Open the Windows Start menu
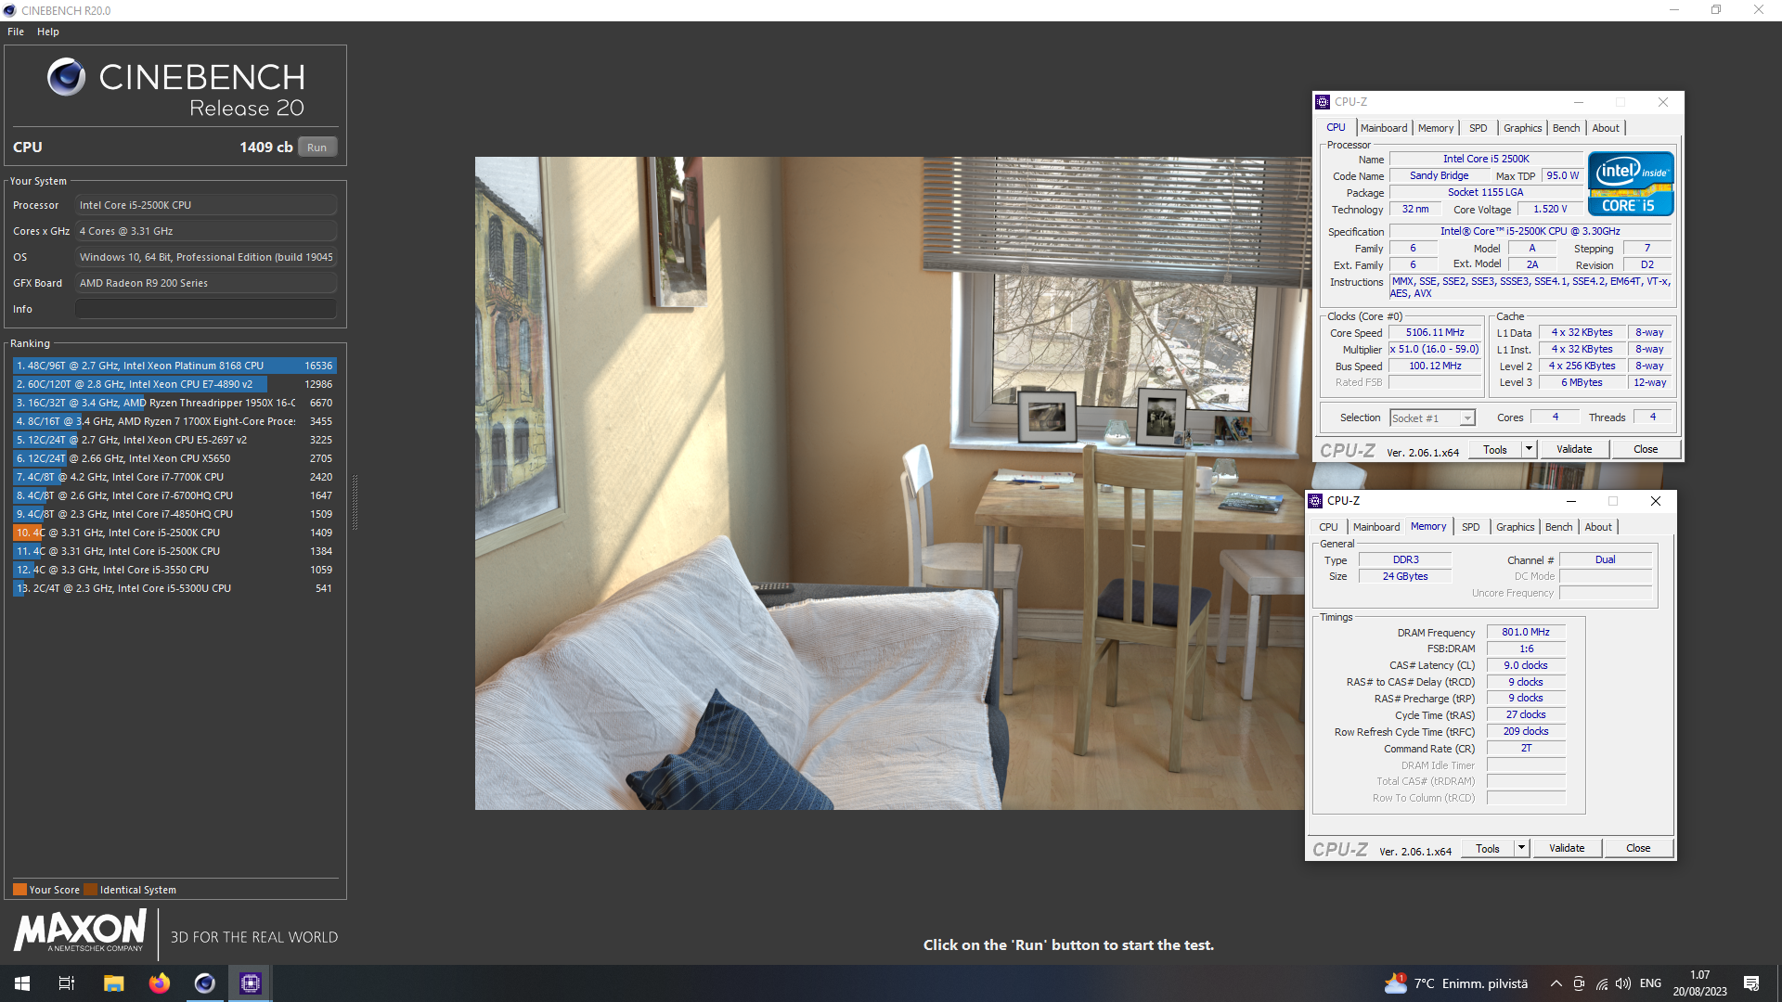Screen dimensions: 1782x1002 click(22, 983)
